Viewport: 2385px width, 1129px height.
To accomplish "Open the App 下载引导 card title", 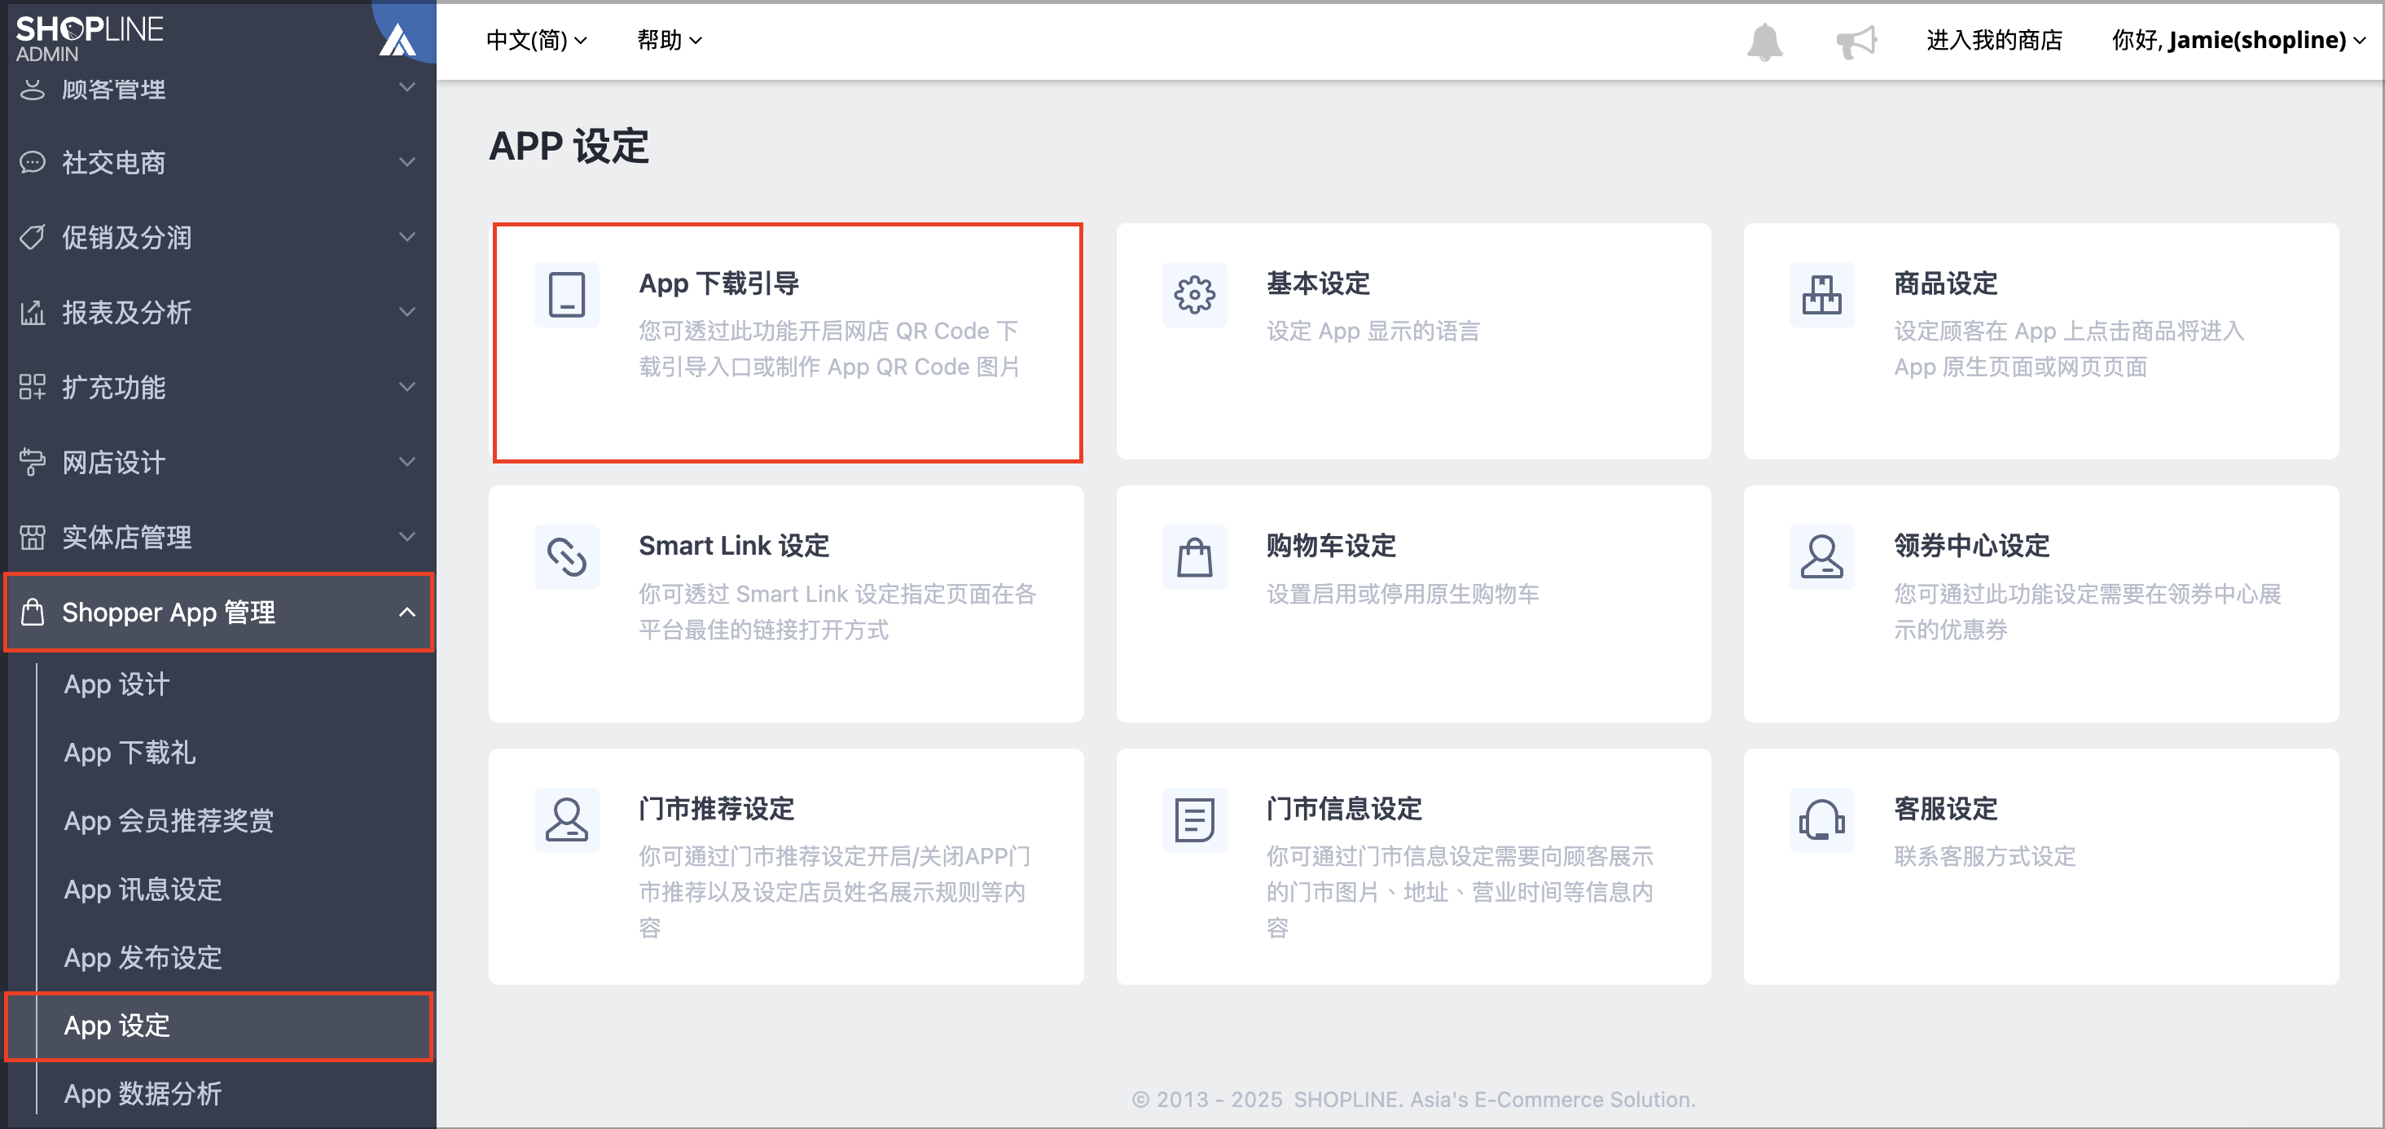I will (x=719, y=283).
